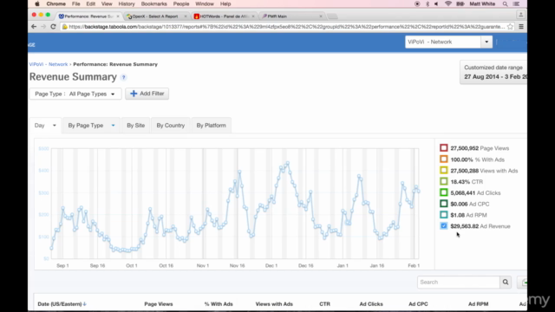555x312 pixels.
Task: Sort by the Ad CPC column
Action: pyautogui.click(x=418, y=304)
